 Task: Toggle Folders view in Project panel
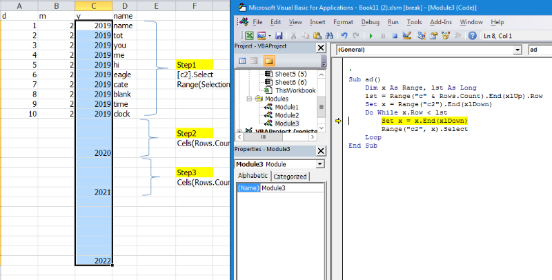point(268,61)
